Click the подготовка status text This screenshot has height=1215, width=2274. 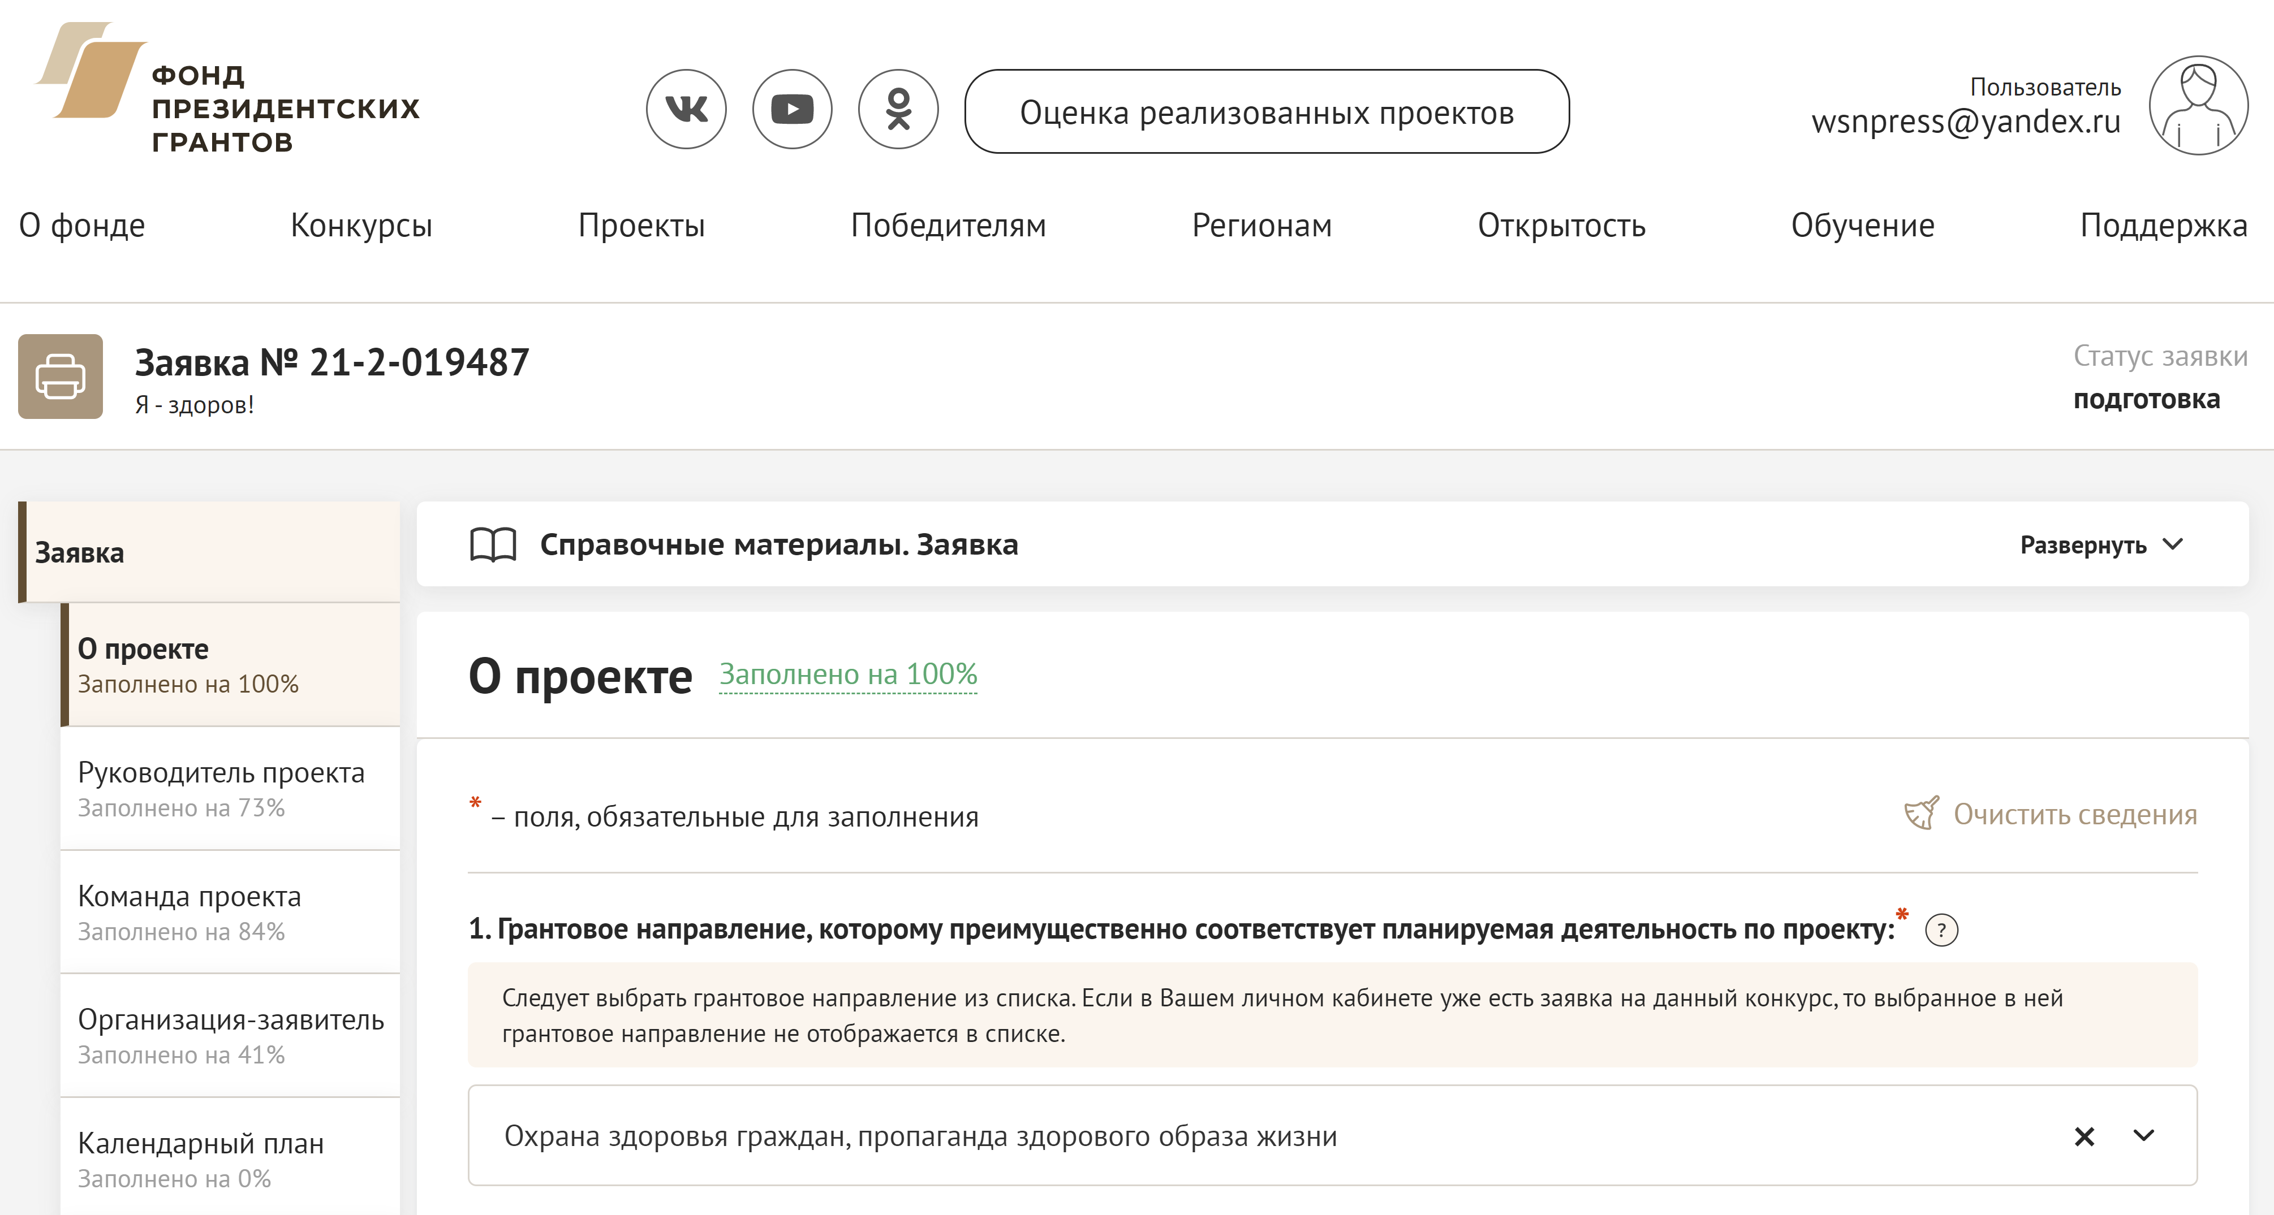pos(2146,400)
